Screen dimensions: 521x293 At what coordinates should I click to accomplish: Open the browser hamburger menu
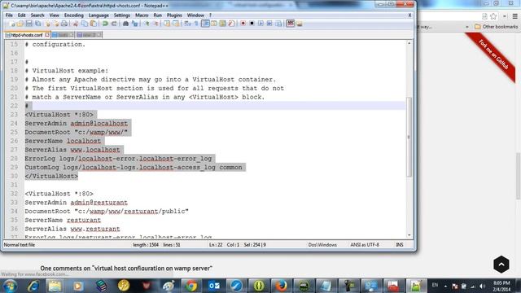tap(515, 16)
